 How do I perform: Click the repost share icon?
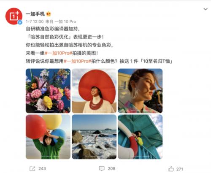pyautogui.click(x=32, y=169)
